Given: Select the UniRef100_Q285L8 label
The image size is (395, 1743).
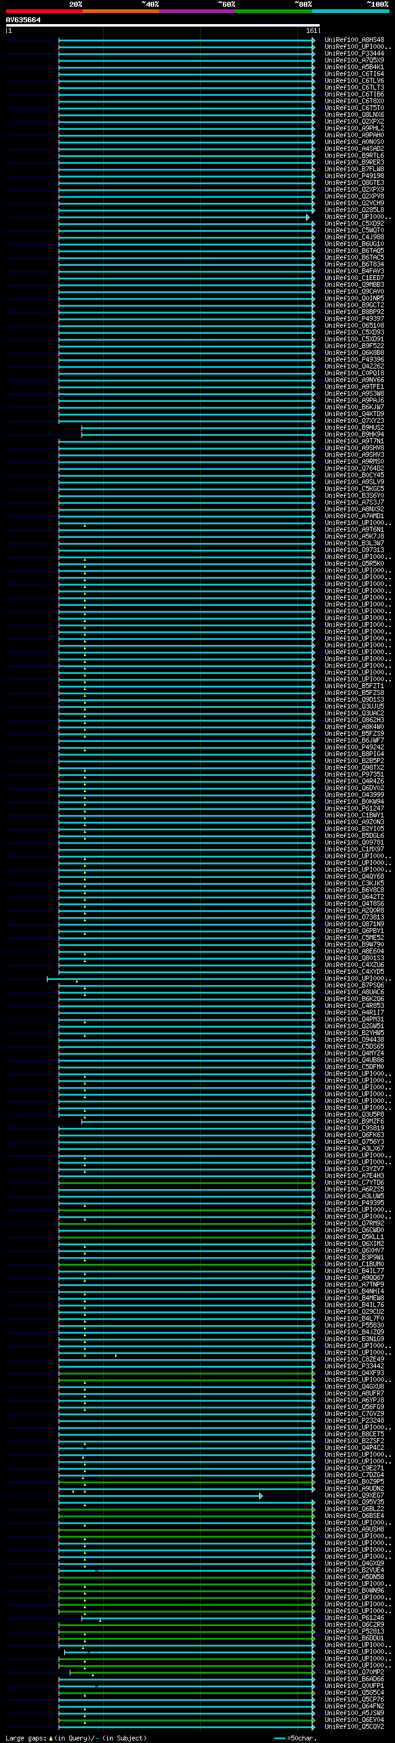Looking at the screenshot, I should tap(354, 210).
